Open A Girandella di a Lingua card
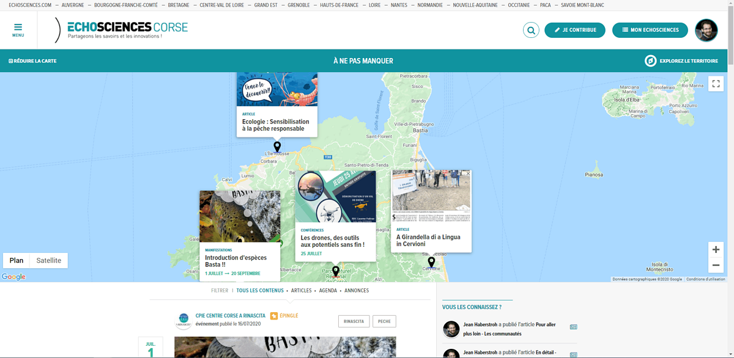The width and height of the screenshot is (734, 358). click(x=431, y=211)
